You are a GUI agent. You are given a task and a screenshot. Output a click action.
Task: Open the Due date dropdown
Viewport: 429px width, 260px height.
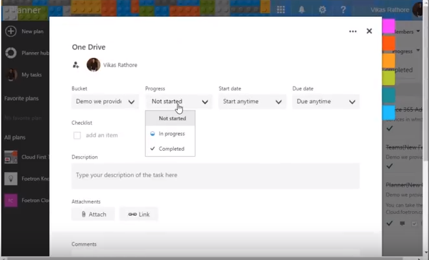click(x=326, y=101)
